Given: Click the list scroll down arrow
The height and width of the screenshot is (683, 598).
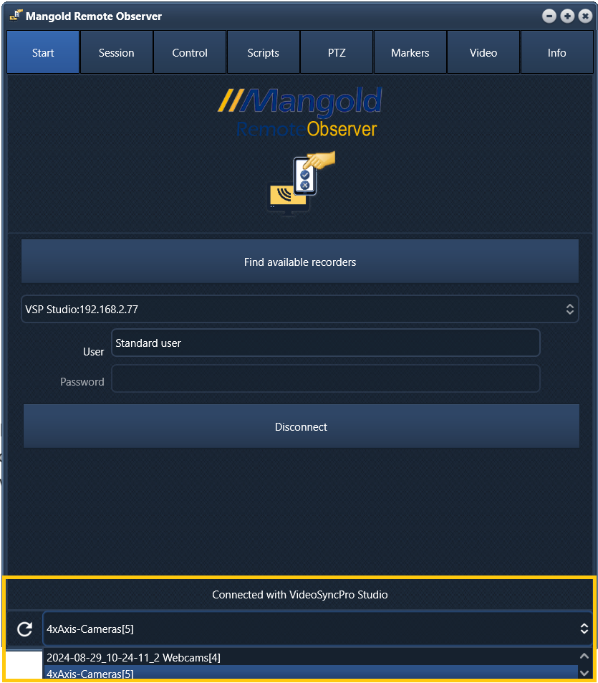Looking at the screenshot, I should coord(584,672).
